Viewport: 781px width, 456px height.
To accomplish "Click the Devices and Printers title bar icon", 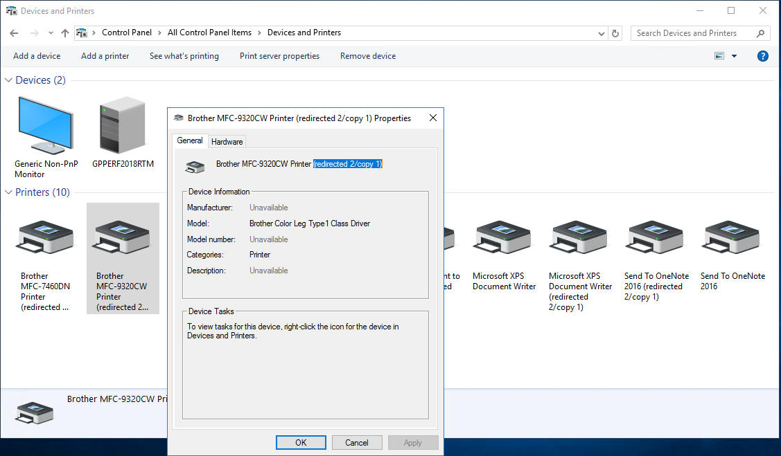I will [x=12, y=10].
